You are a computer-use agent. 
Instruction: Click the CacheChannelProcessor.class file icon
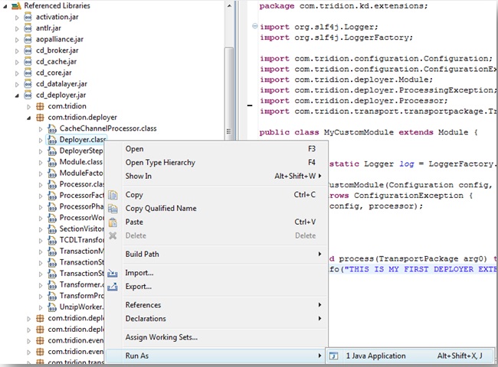[51, 128]
